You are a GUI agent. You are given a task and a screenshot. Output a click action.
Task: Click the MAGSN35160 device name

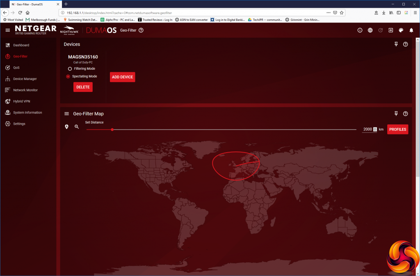pos(83,57)
